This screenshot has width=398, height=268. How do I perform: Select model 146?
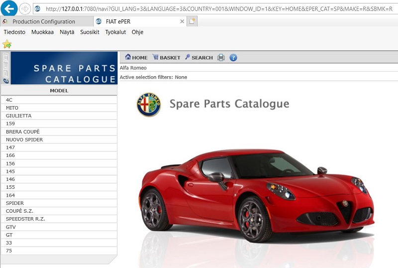[x=59, y=179]
